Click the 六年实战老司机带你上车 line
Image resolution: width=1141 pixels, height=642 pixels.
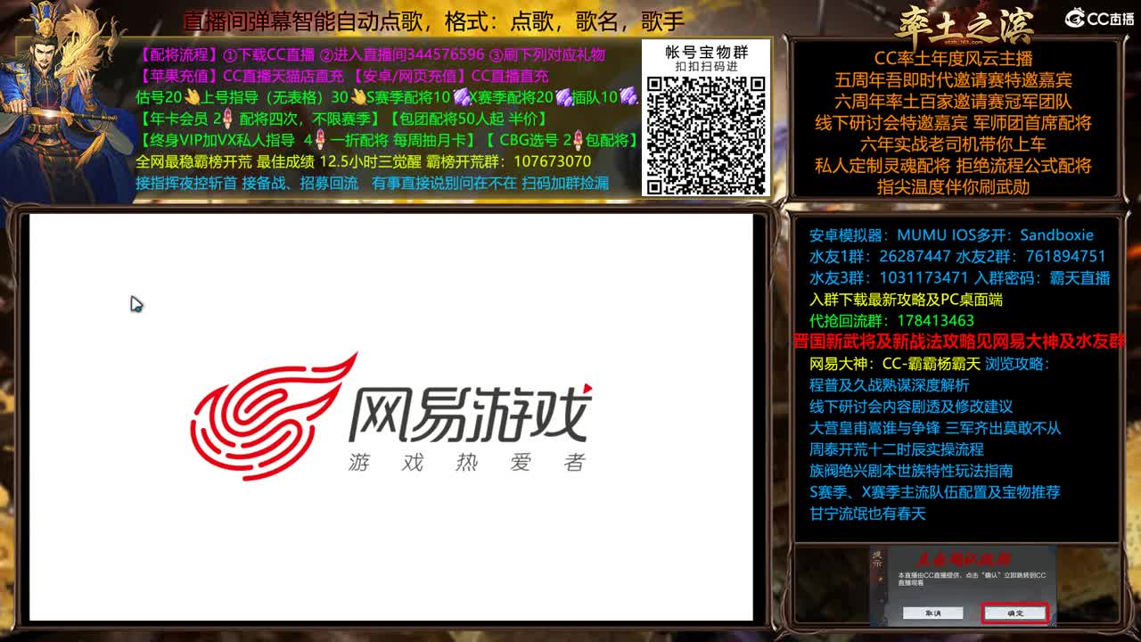click(x=953, y=144)
